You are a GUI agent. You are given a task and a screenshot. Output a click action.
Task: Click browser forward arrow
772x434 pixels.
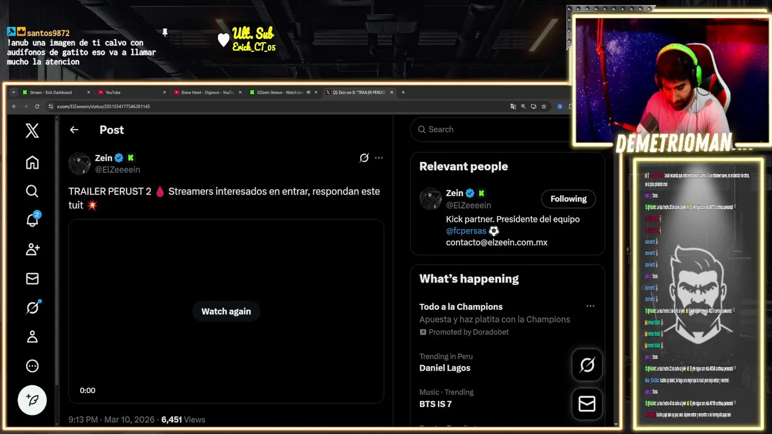click(x=25, y=107)
